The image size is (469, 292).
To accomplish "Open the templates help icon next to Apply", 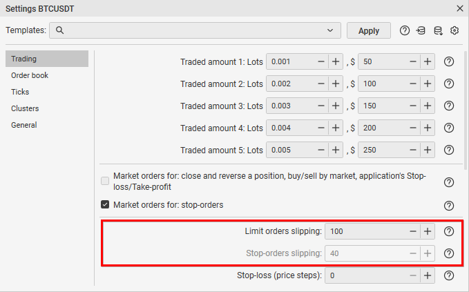I will click(404, 30).
